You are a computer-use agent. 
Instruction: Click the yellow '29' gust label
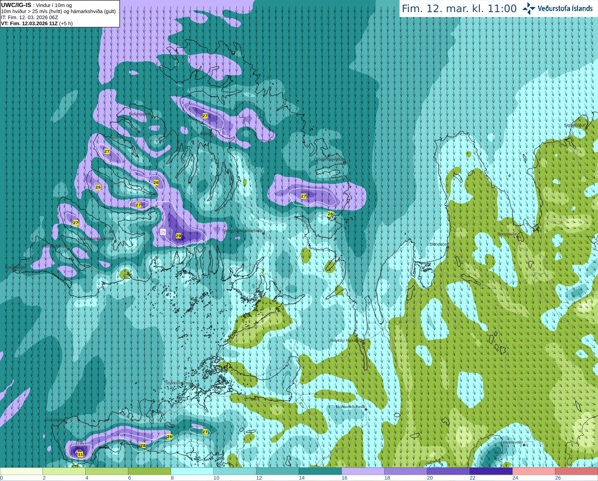coord(178,236)
